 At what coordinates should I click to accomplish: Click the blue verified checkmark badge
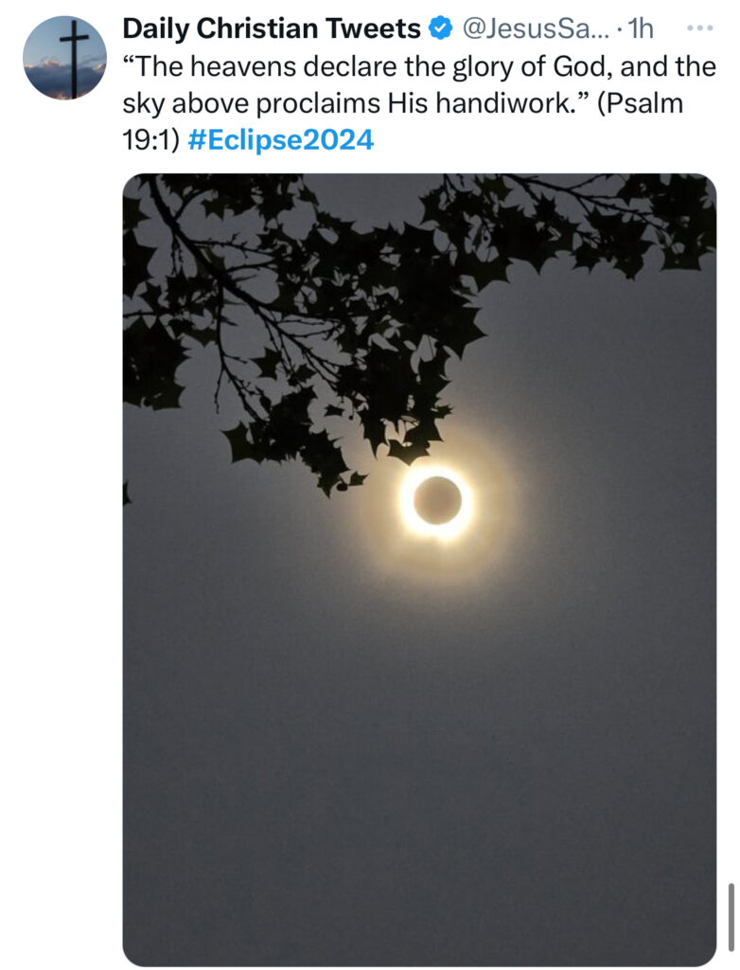[x=440, y=28]
